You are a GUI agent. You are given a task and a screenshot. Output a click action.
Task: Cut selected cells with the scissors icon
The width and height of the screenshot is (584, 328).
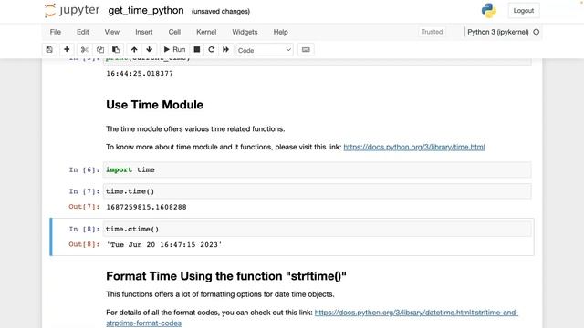click(x=85, y=50)
